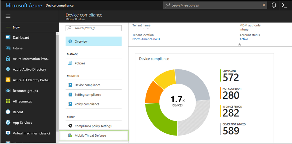Open Dashboard from sidebar label
This screenshot has height=144, width=292.
(x=21, y=37)
